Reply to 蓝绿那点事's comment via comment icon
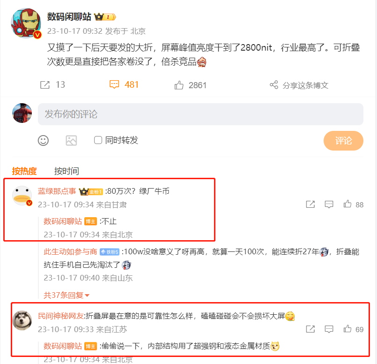The width and height of the screenshot is (377, 364). click(329, 205)
